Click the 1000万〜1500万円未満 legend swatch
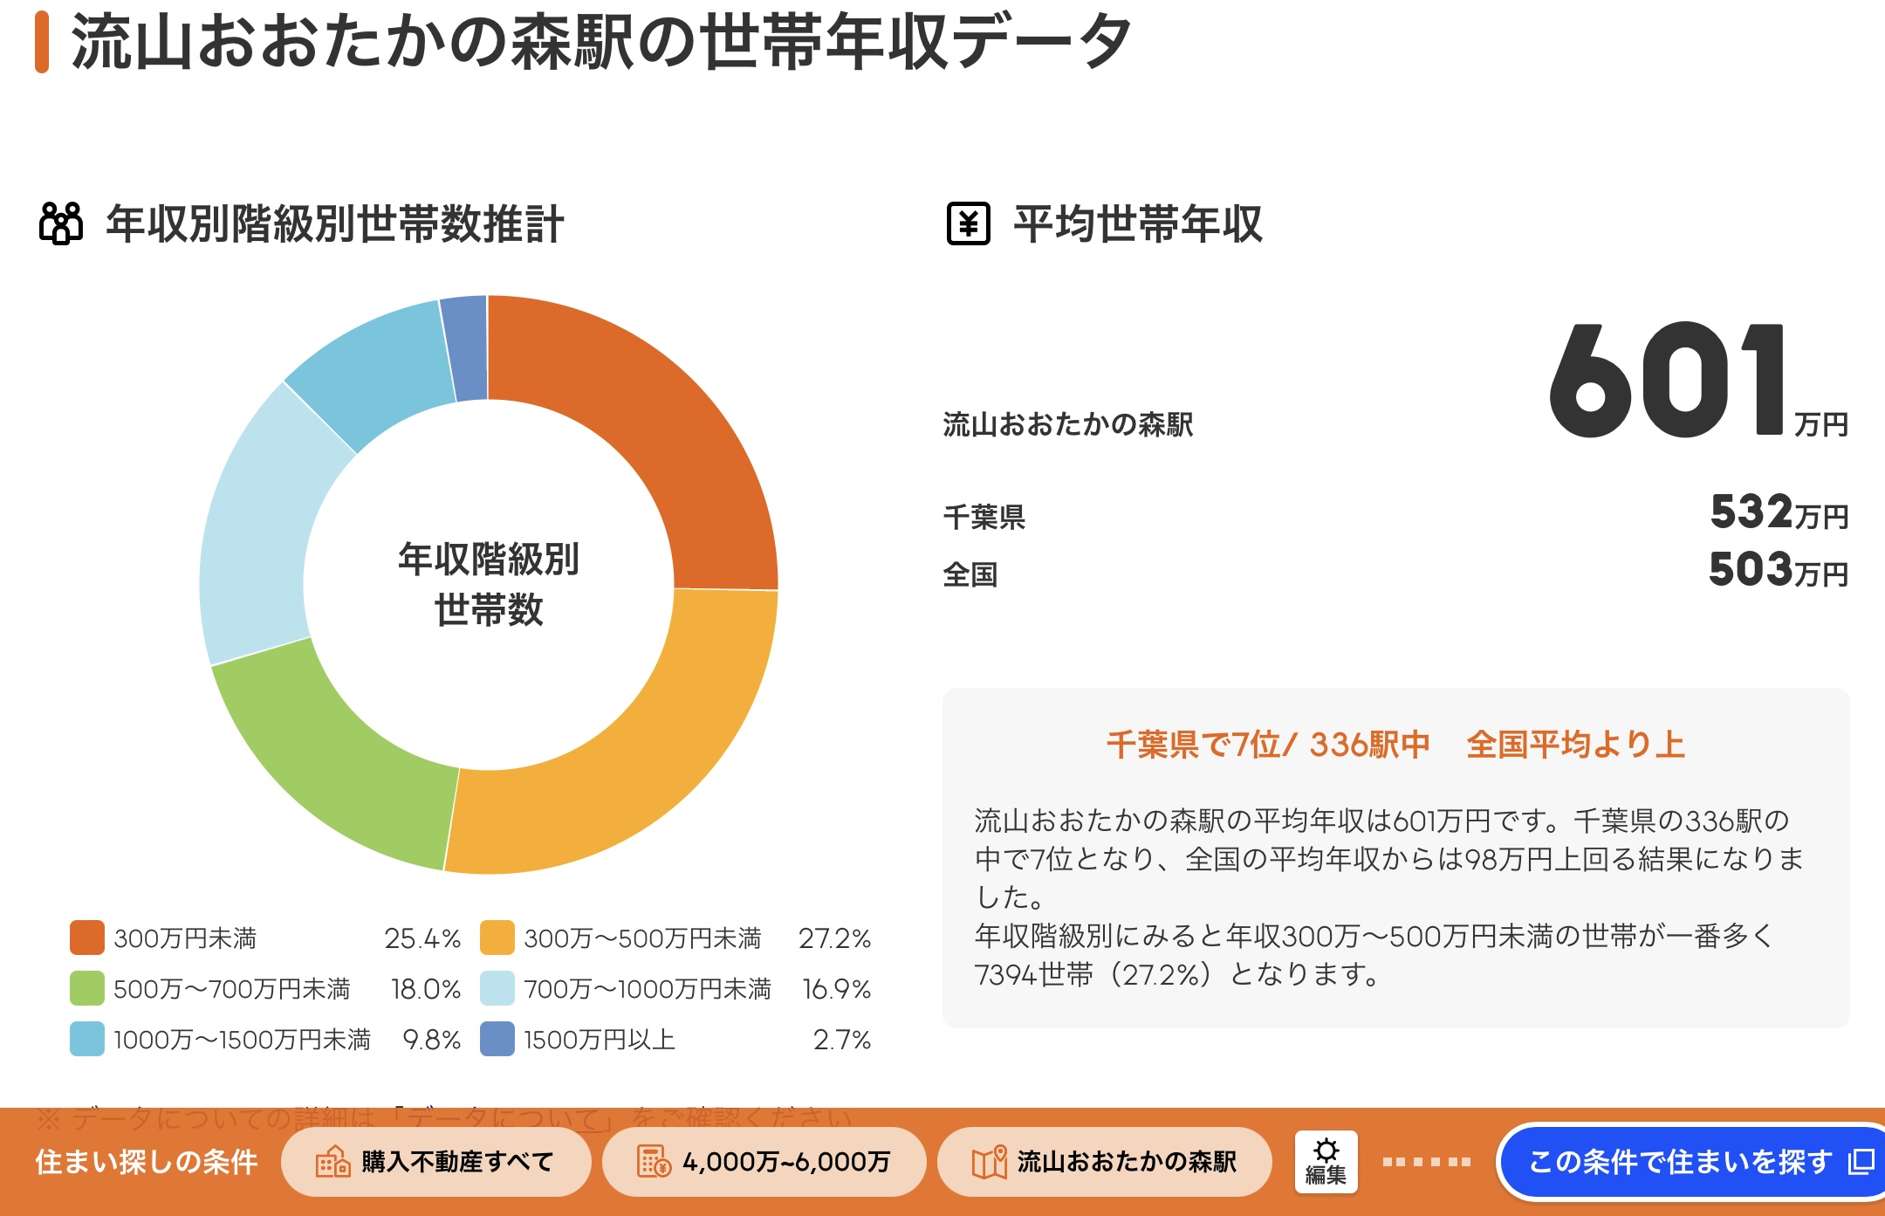 click(87, 1039)
